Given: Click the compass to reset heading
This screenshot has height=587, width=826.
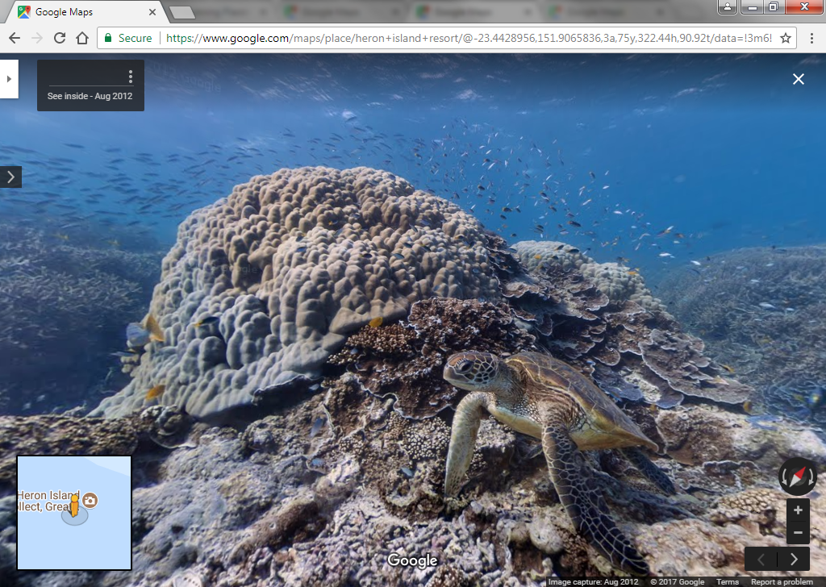Looking at the screenshot, I should [x=797, y=476].
